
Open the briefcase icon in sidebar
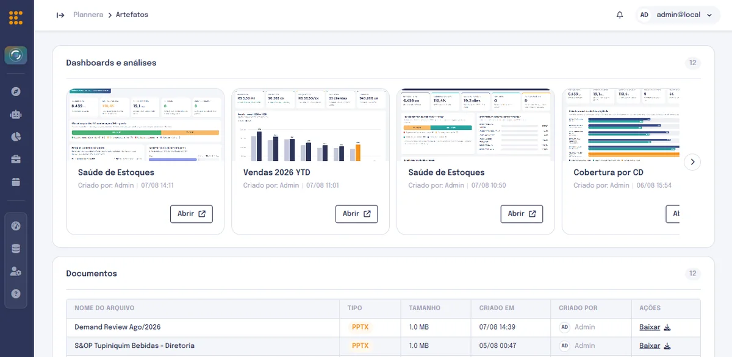pyautogui.click(x=16, y=159)
